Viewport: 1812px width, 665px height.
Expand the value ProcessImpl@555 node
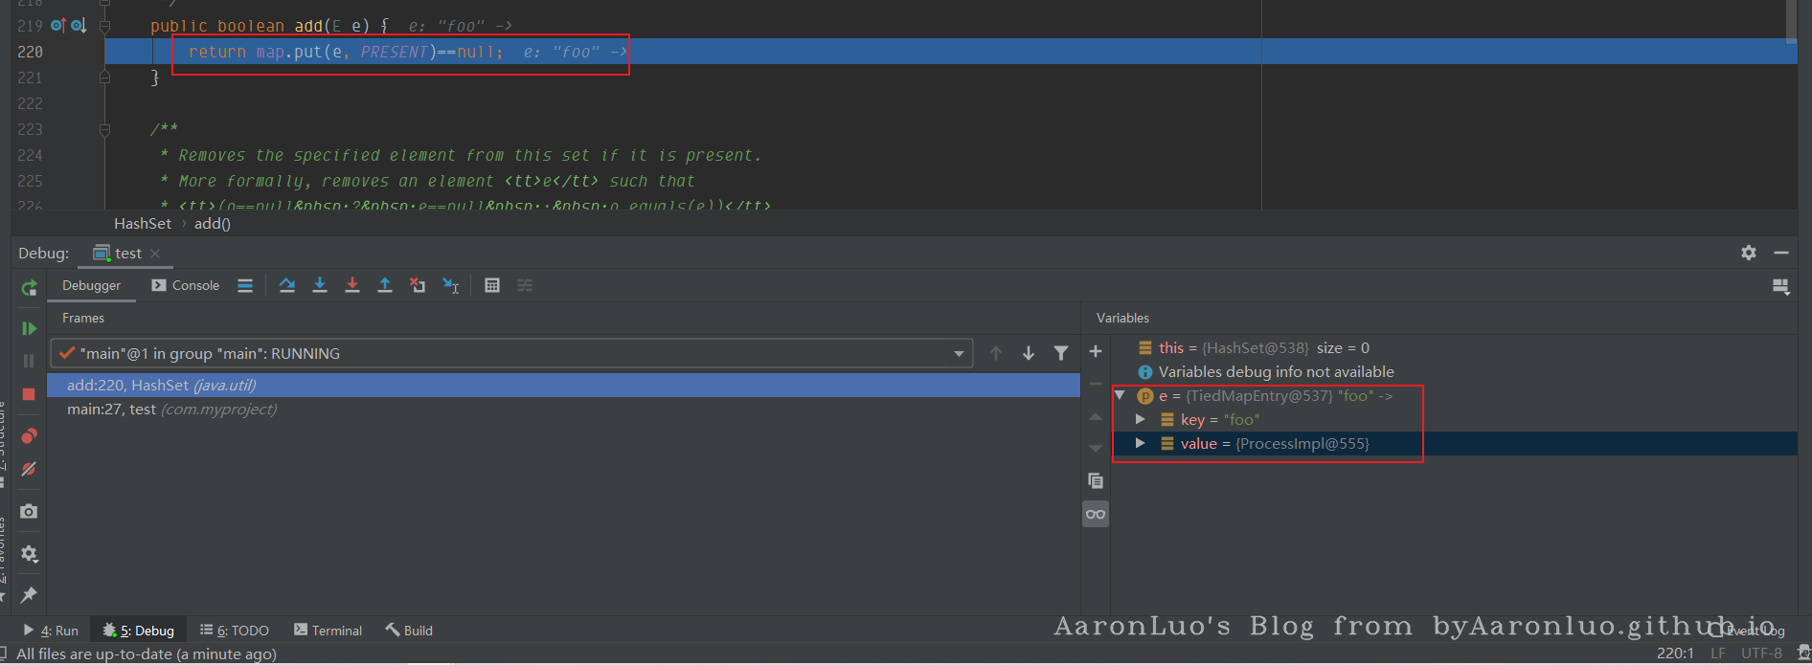1141,443
